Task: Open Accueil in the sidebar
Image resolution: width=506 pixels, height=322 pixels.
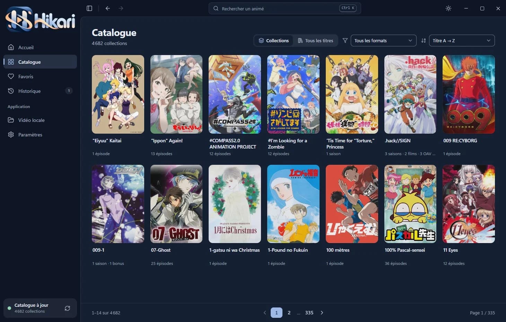Action: 40,47
